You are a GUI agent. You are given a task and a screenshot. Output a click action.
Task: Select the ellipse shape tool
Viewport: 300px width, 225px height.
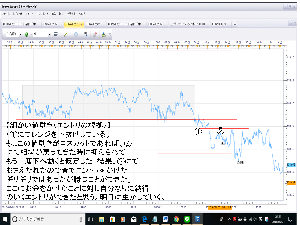76,34
